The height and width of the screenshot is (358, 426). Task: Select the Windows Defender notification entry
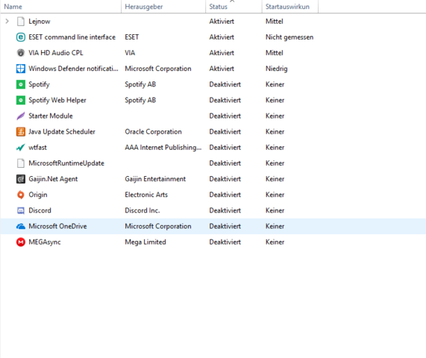pos(73,69)
